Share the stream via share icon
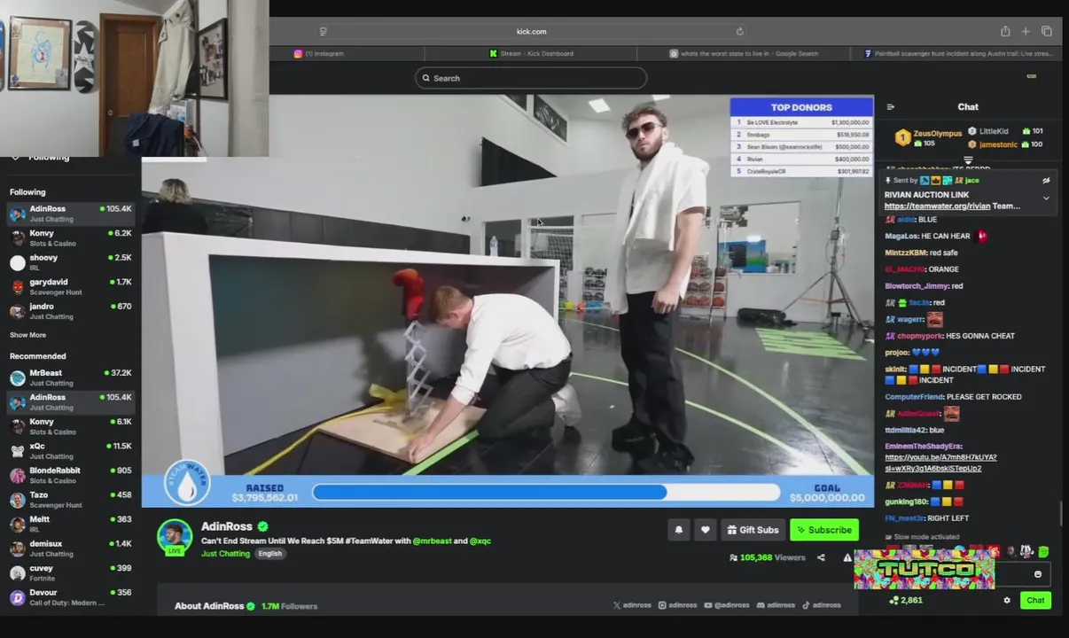This screenshot has width=1069, height=638. (x=821, y=557)
